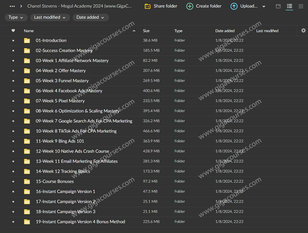
Task: Sort files by Size column header
Action: [x=146, y=31]
